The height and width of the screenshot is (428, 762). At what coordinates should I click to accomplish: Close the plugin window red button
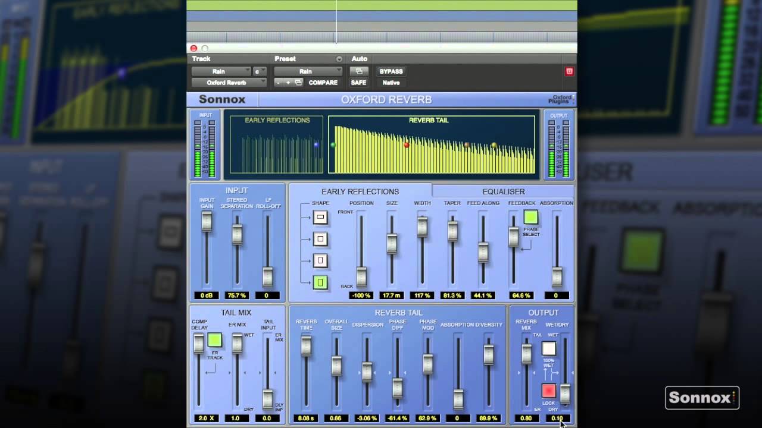point(193,49)
